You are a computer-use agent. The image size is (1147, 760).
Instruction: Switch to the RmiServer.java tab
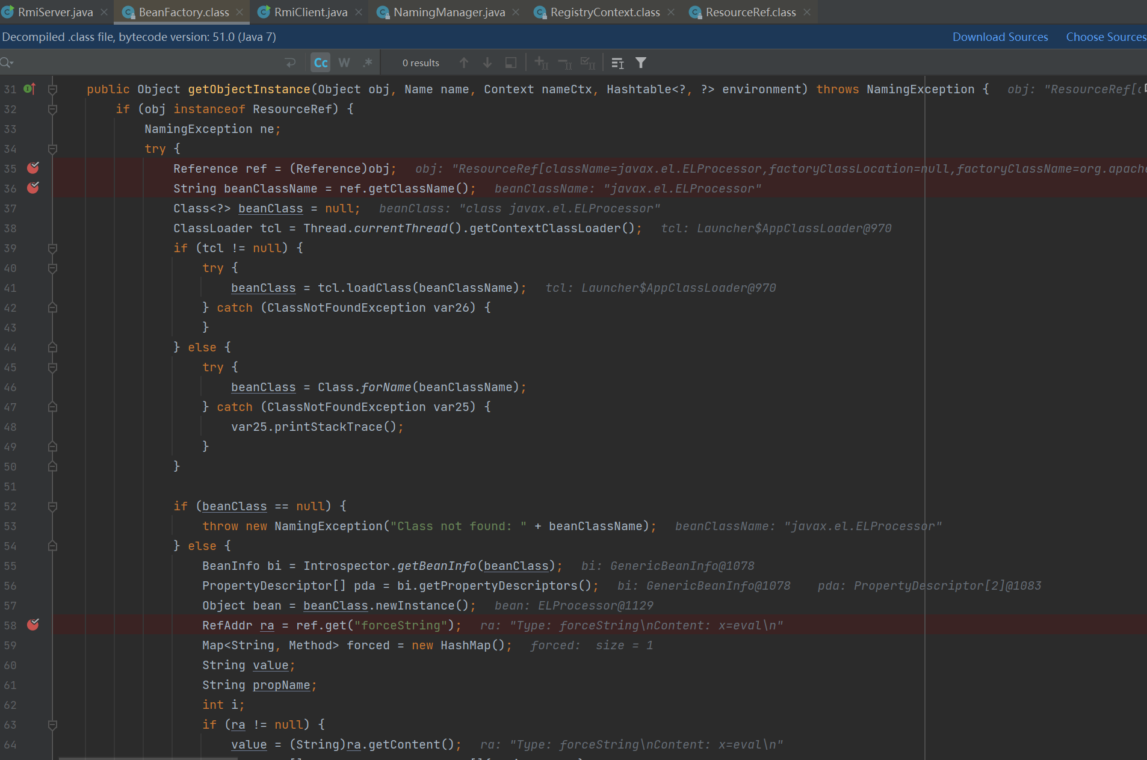click(x=55, y=12)
